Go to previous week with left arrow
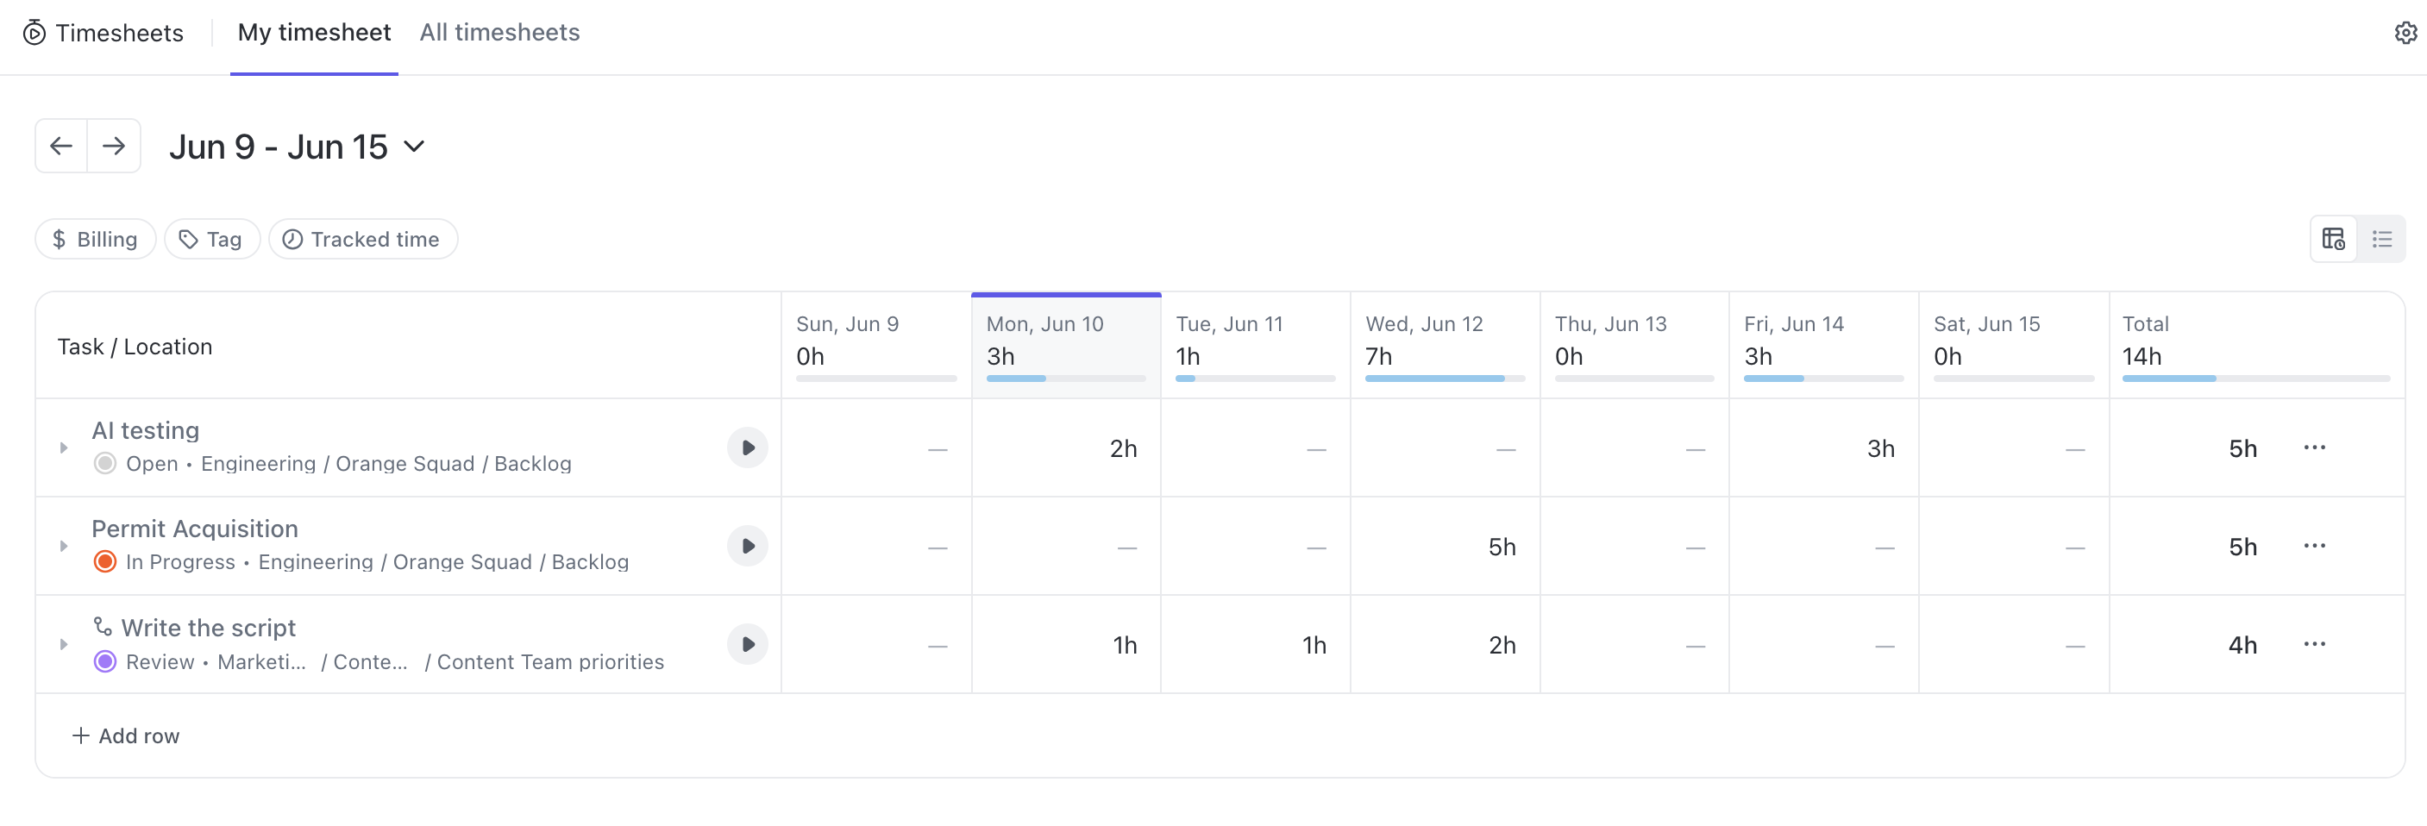 pyautogui.click(x=61, y=146)
